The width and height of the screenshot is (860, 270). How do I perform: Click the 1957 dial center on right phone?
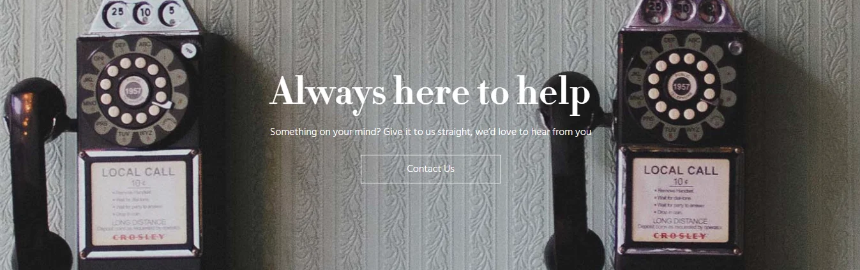[x=681, y=85]
